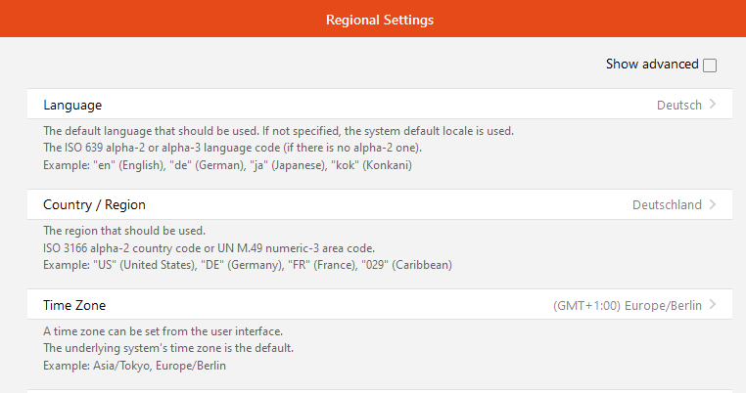Click the default language description line

pos(278,131)
